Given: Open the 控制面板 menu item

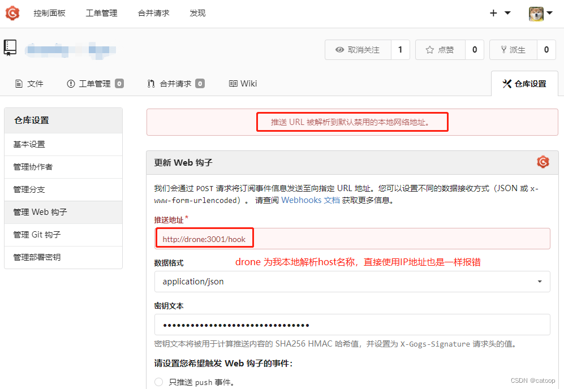Looking at the screenshot, I should (50, 13).
